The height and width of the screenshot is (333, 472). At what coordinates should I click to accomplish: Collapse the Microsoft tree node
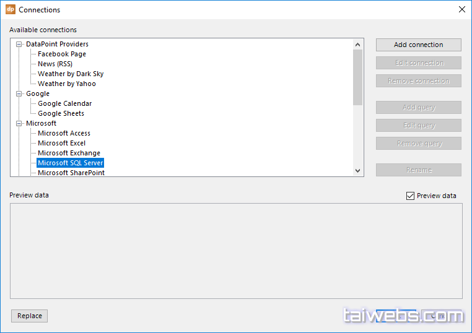point(19,124)
